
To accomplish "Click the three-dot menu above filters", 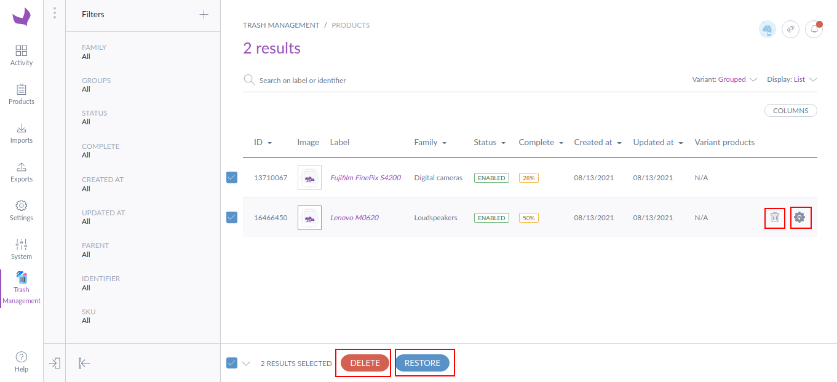I will [x=55, y=13].
